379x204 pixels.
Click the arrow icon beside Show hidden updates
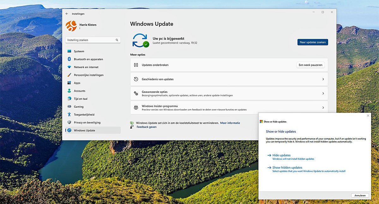pos(269,168)
